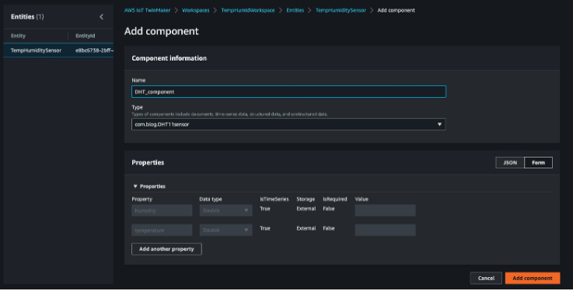The width and height of the screenshot is (573, 291).
Task: Click the humidity Value field
Action: click(x=385, y=210)
